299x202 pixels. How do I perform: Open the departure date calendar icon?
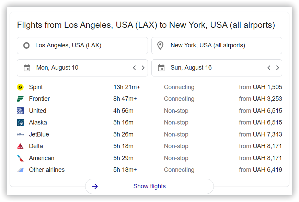(27, 68)
